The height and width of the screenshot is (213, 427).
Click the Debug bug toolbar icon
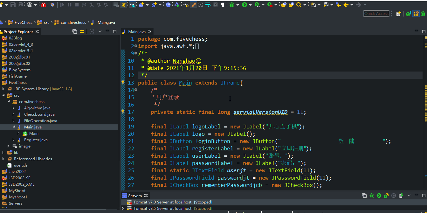(x=232, y=5)
